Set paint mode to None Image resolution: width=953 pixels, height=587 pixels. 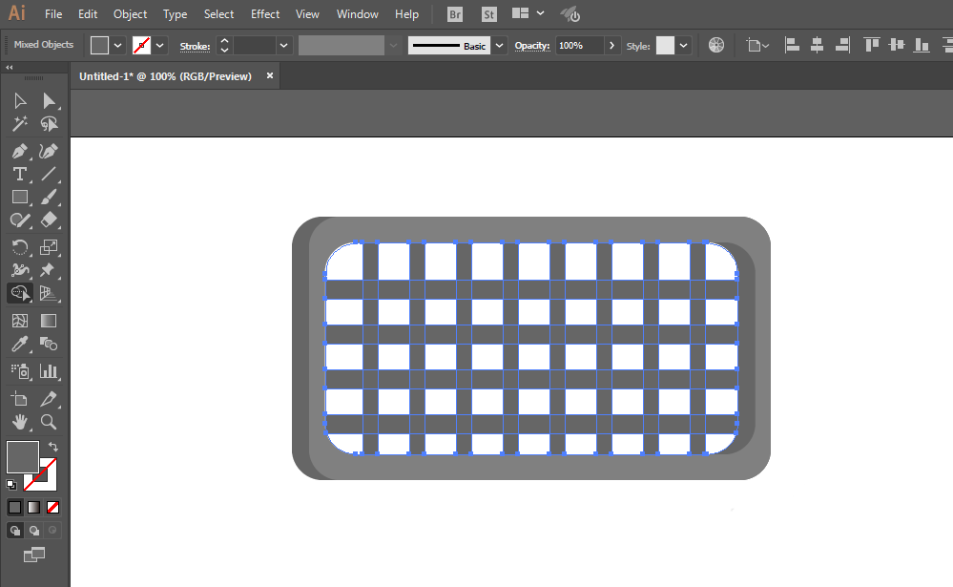pos(52,508)
